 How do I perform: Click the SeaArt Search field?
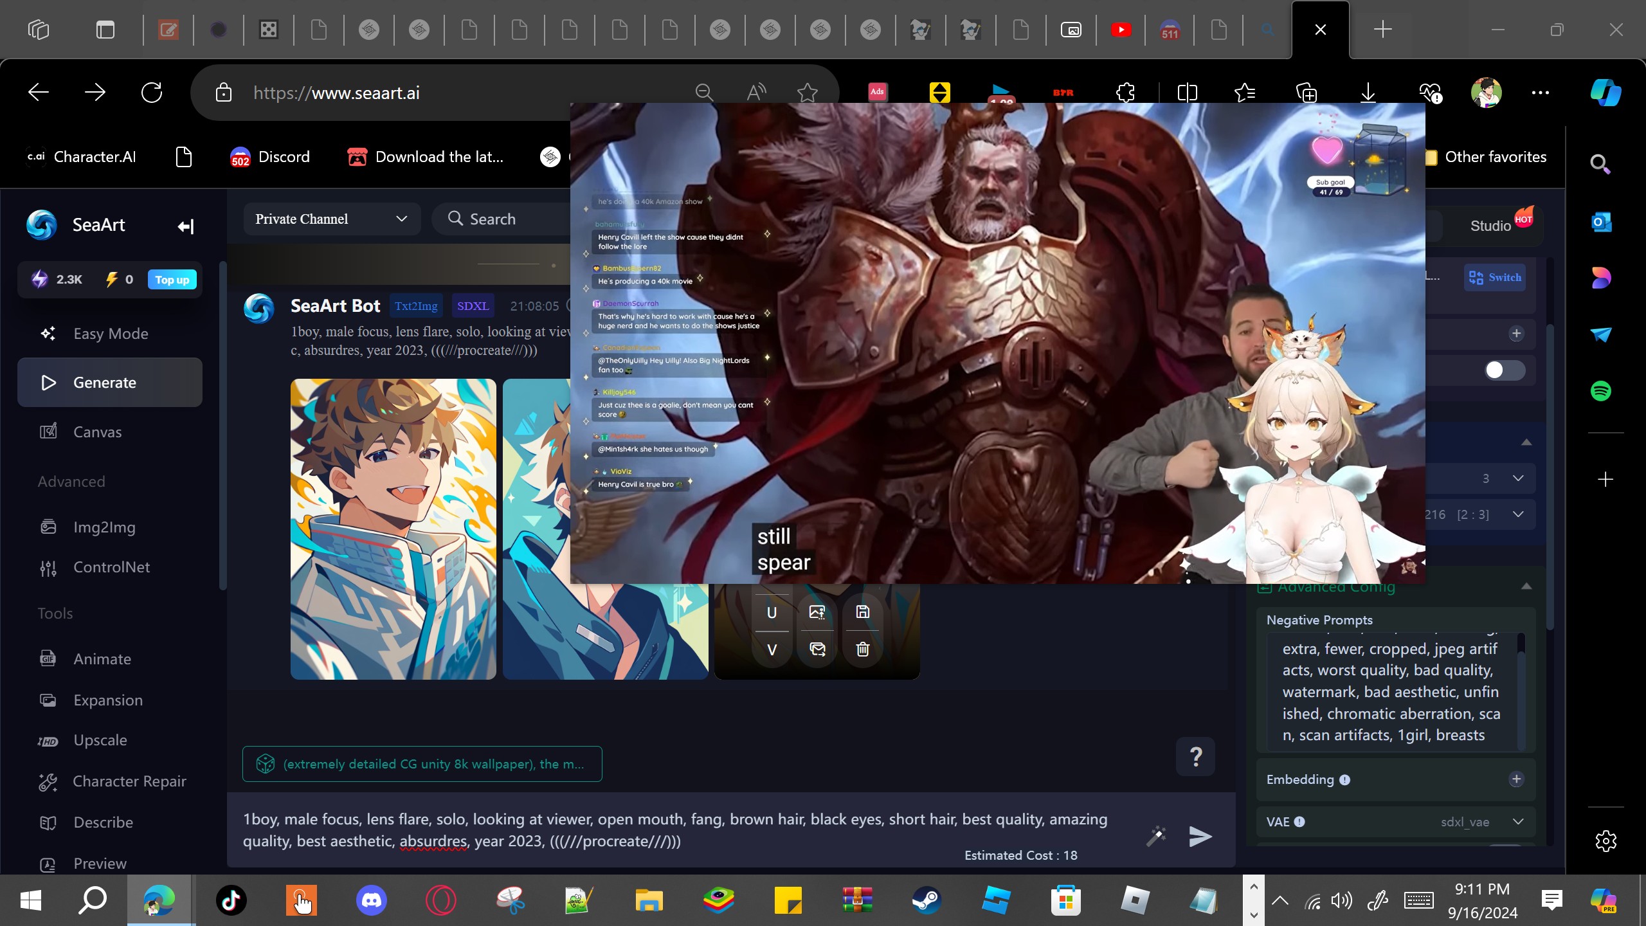click(502, 219)
